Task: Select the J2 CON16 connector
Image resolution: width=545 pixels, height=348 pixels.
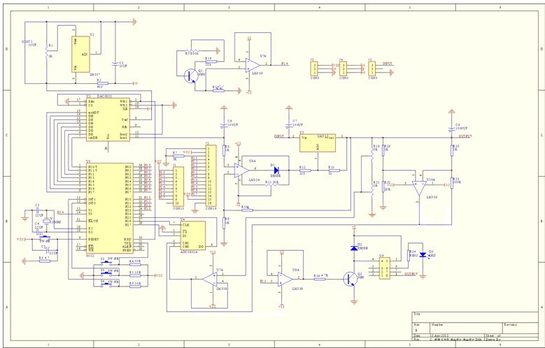Action: 211,176
